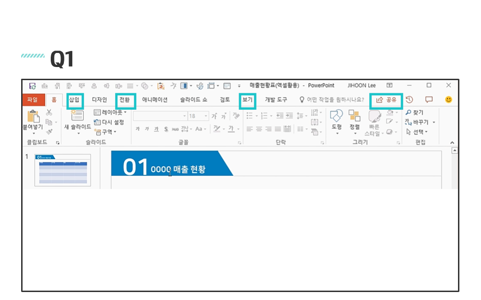This screenshot has height=300, width=481.
Task: Click the slide title 0000 매출 현황
Action: 178,169
